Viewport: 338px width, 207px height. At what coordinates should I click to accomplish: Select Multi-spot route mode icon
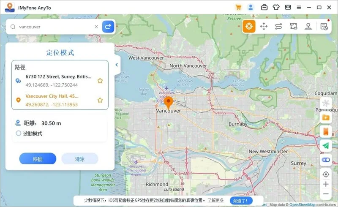coord(293,26)
